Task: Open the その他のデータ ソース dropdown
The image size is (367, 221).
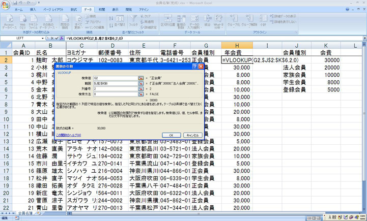Action: (48, 21)
